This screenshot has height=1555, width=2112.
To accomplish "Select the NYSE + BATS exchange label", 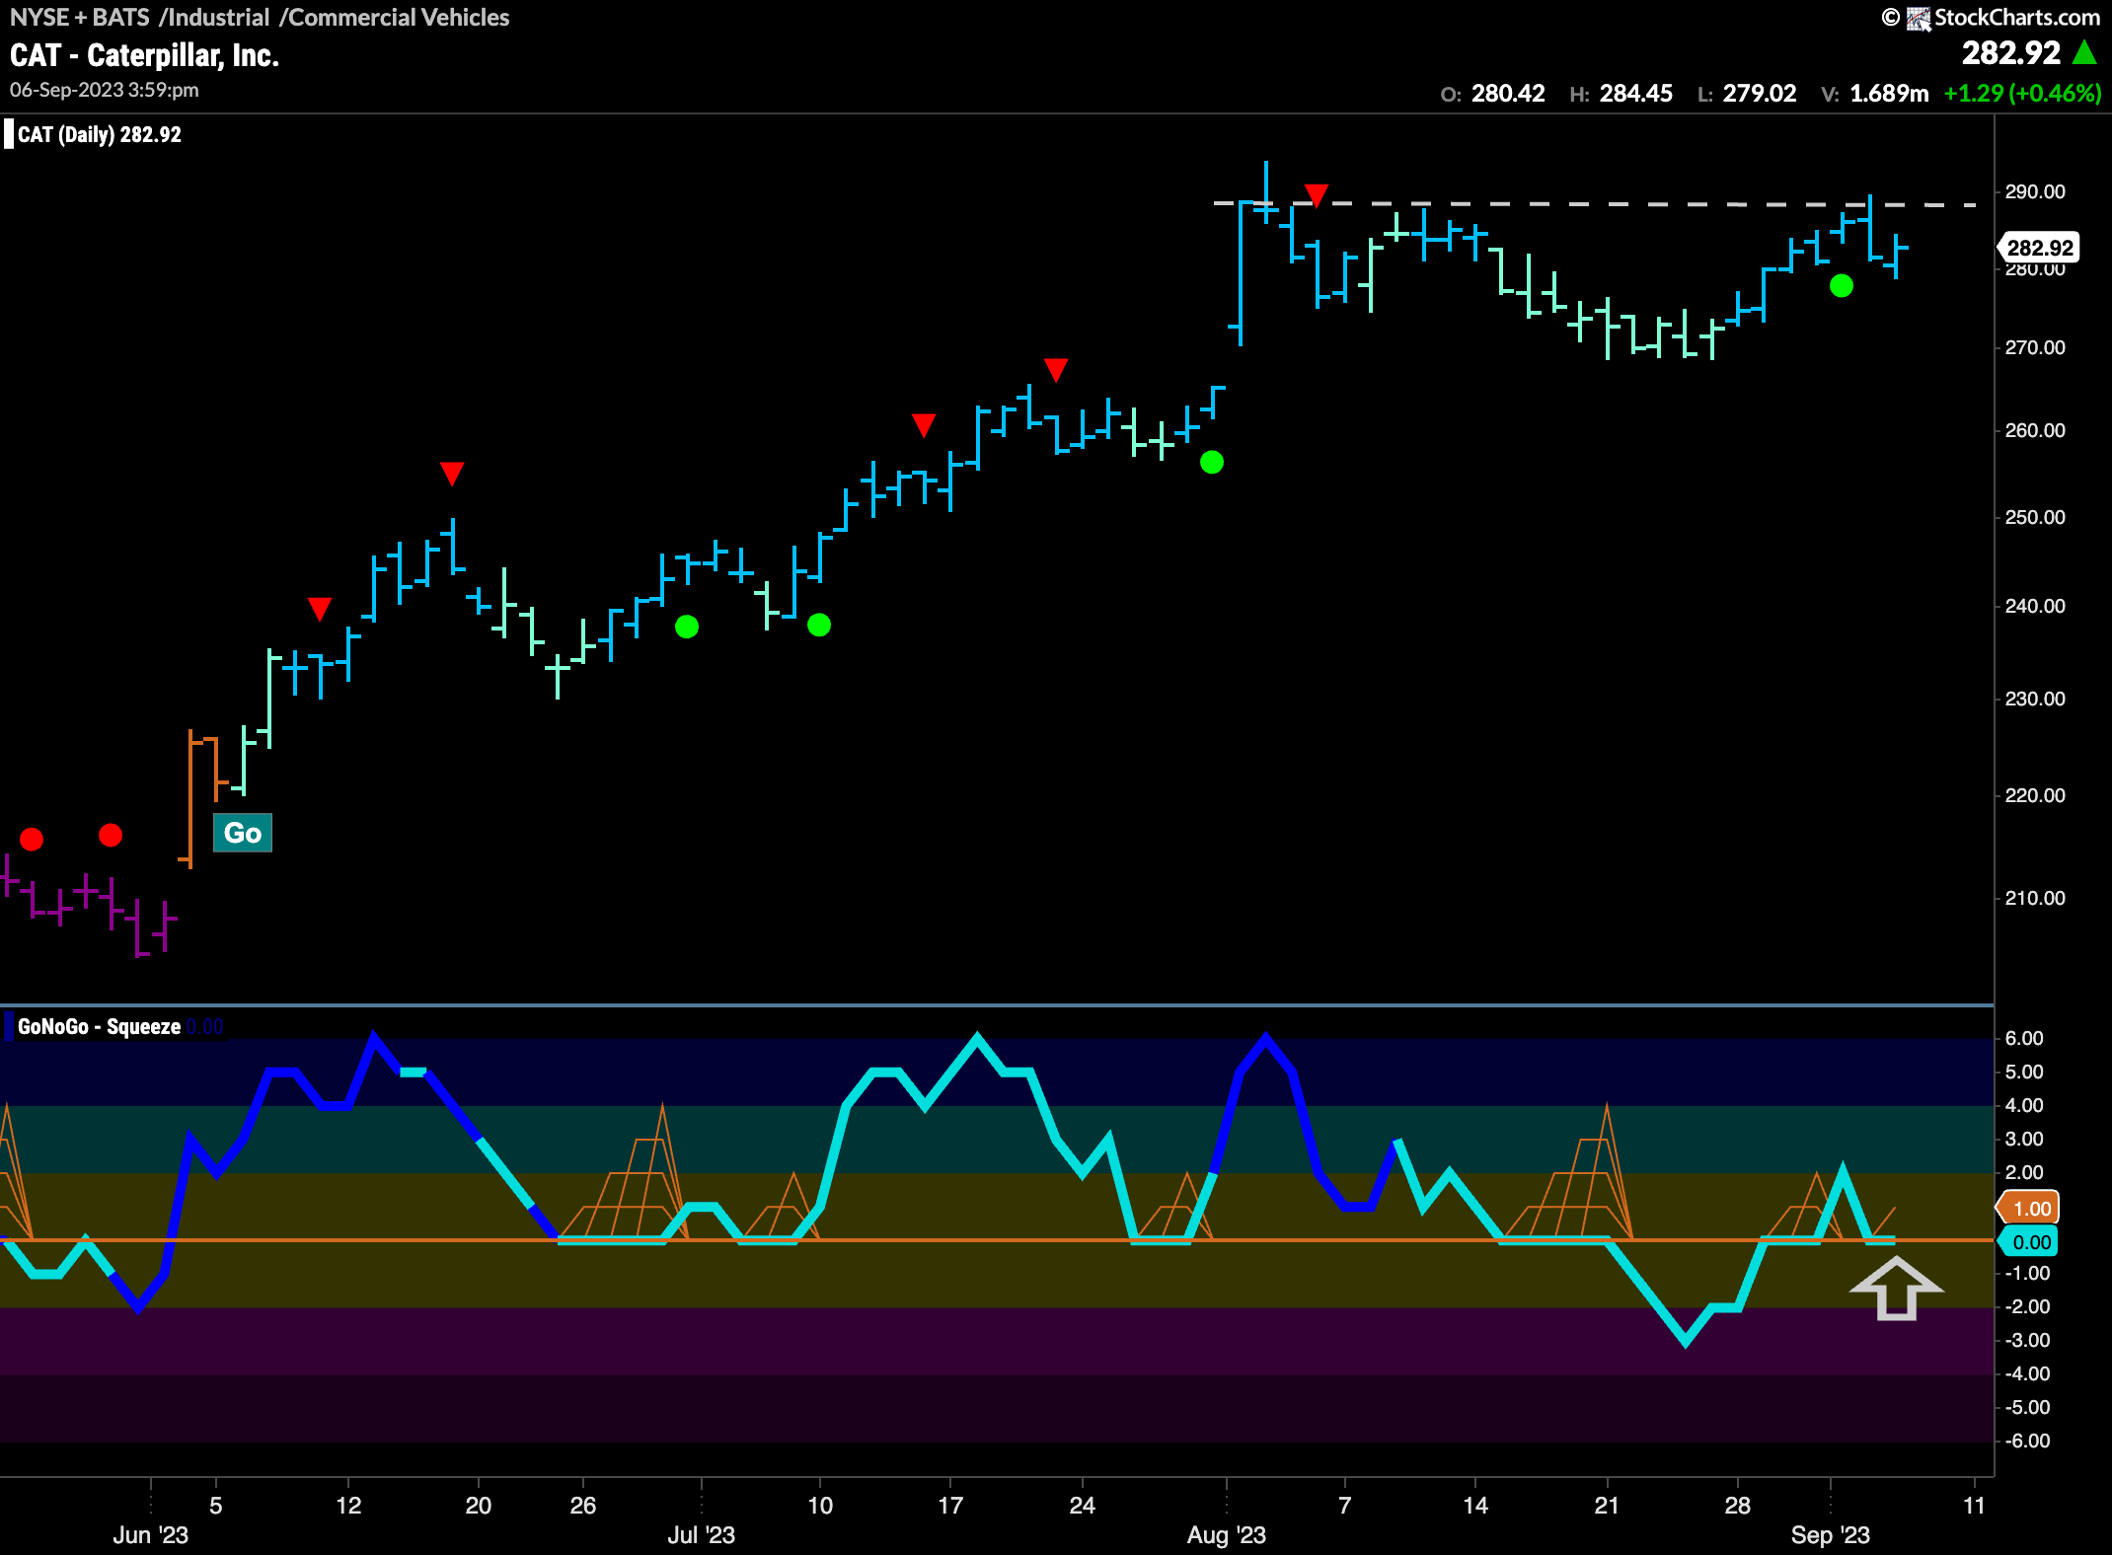I will 80,18.
